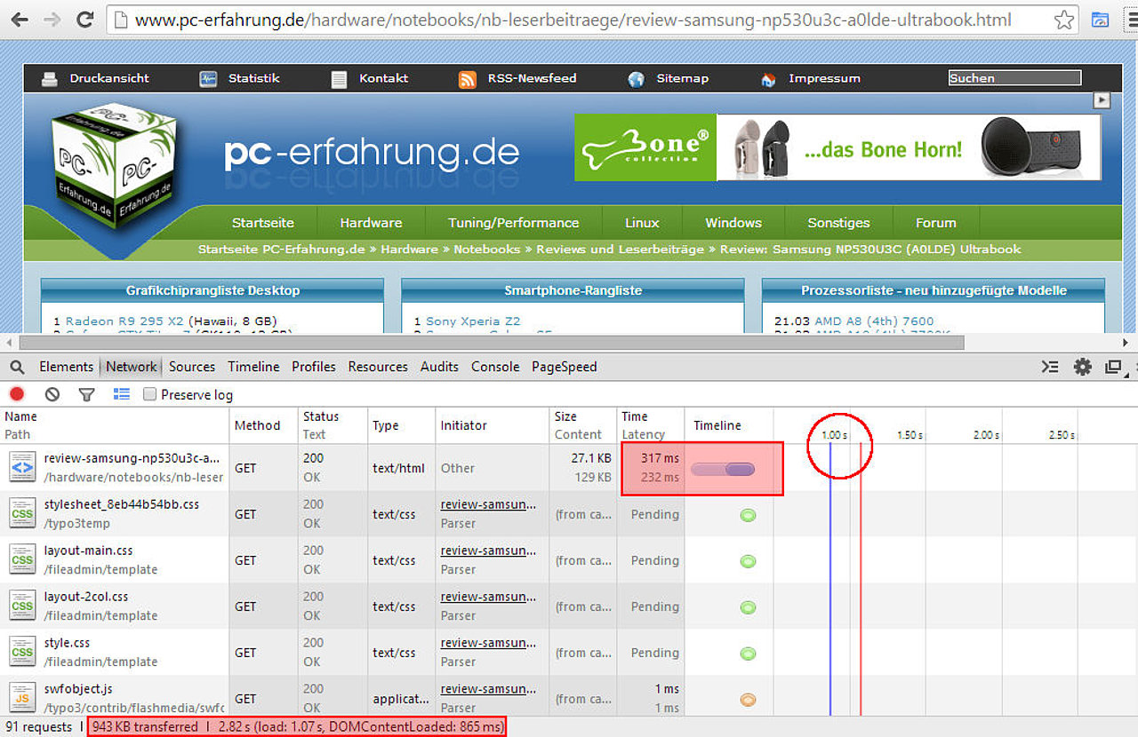Open the Hardware navigation menu item
The width and height of the screenshot is (1138, 737).
coord(371,223)
